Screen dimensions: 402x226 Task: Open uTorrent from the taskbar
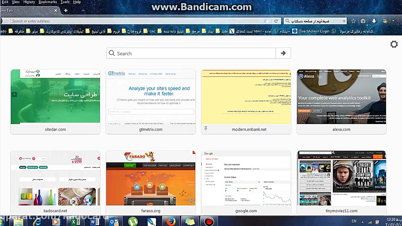(133, 222)
